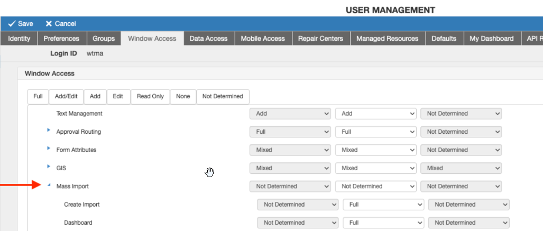Expand the Approval Routing tree node
Screen dimensions: 543x231
pyautogui.click(x=49, y=130)
